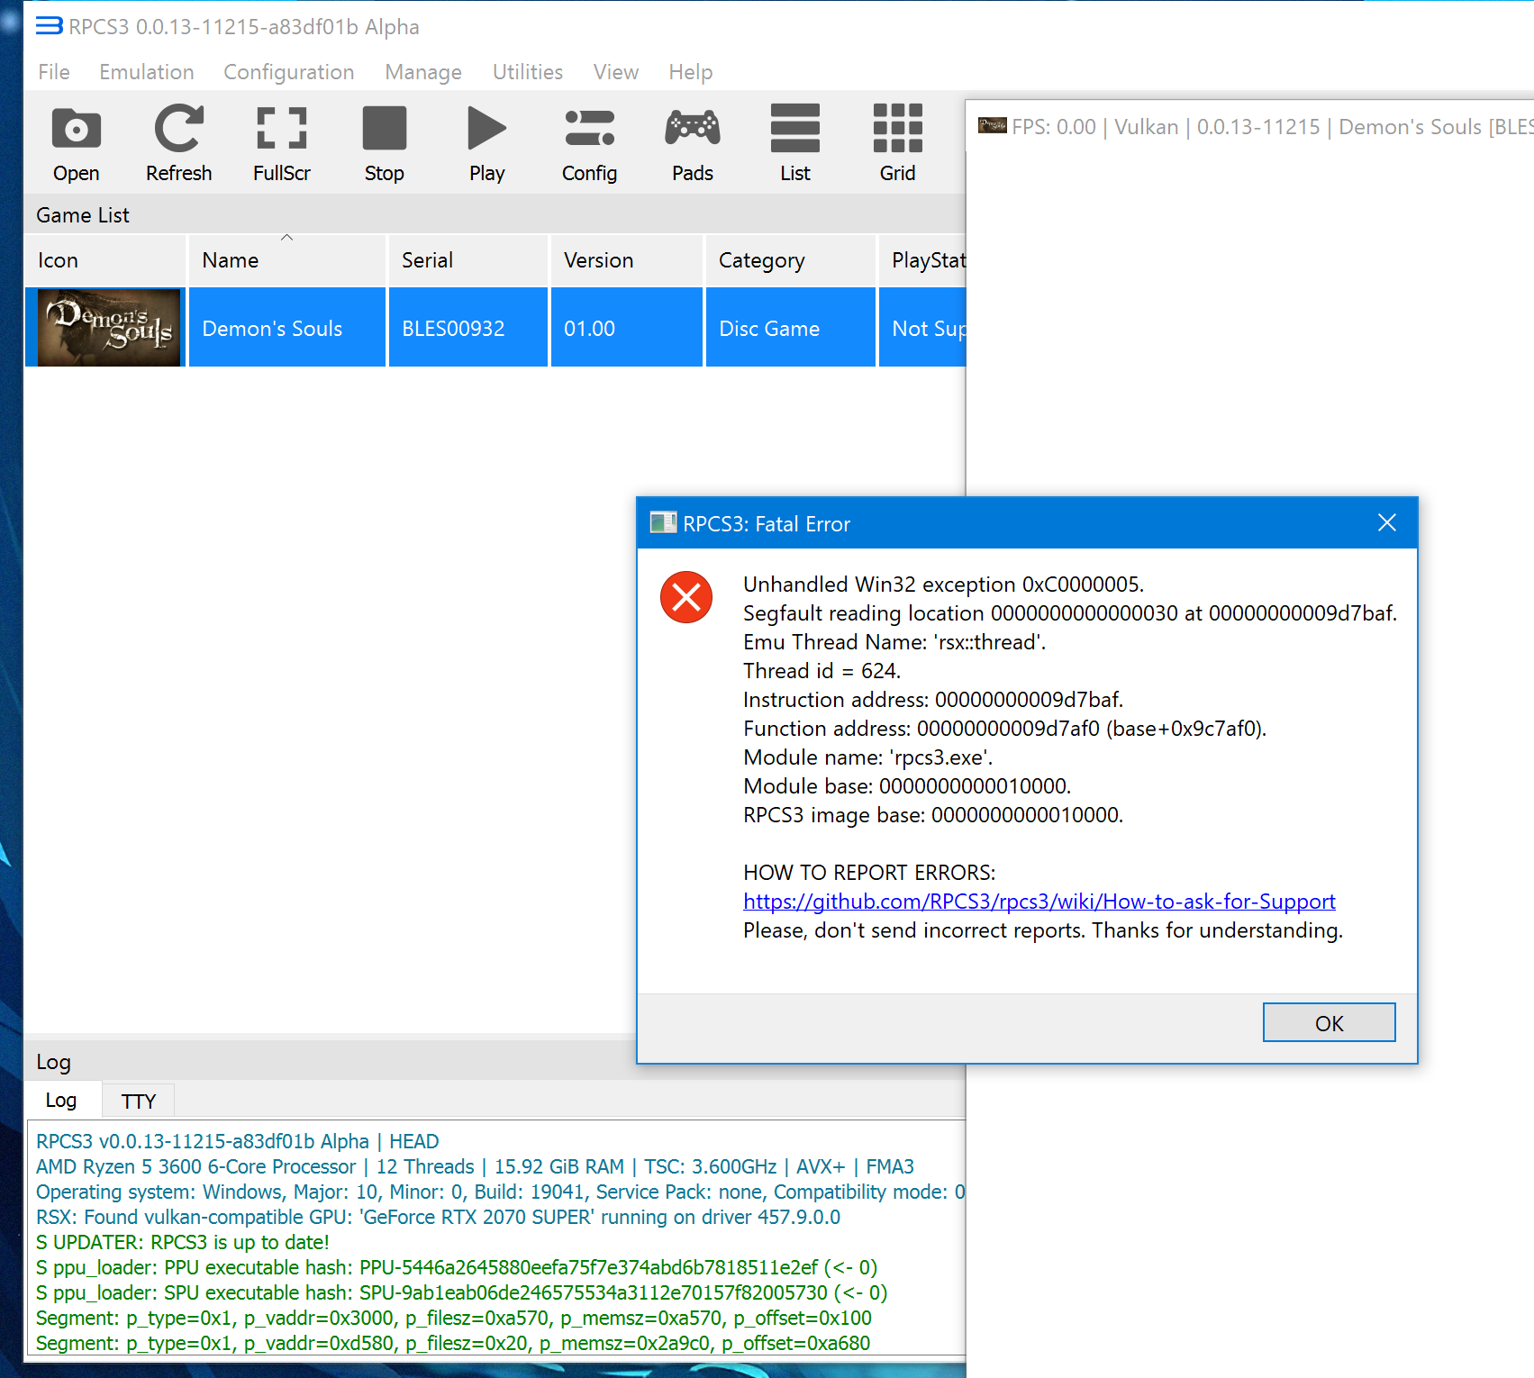Click the 'HOW TO REPORT ERRORS' heading

tap(869, 873)
